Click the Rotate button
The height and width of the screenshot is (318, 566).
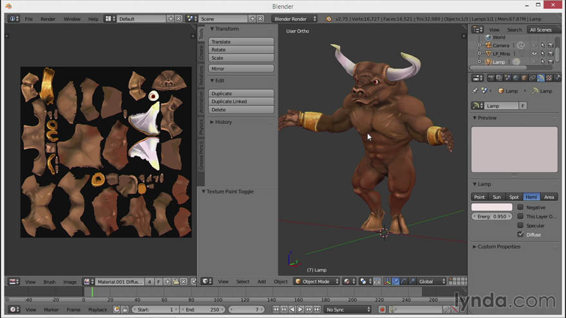point(241,49)
